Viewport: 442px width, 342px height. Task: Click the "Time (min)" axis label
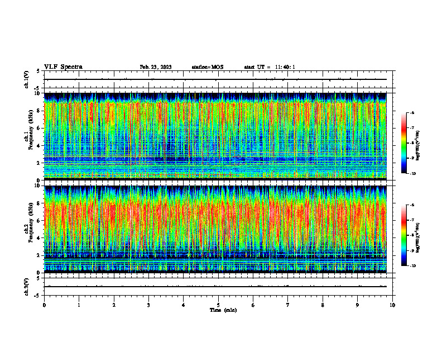click(223, 310)
